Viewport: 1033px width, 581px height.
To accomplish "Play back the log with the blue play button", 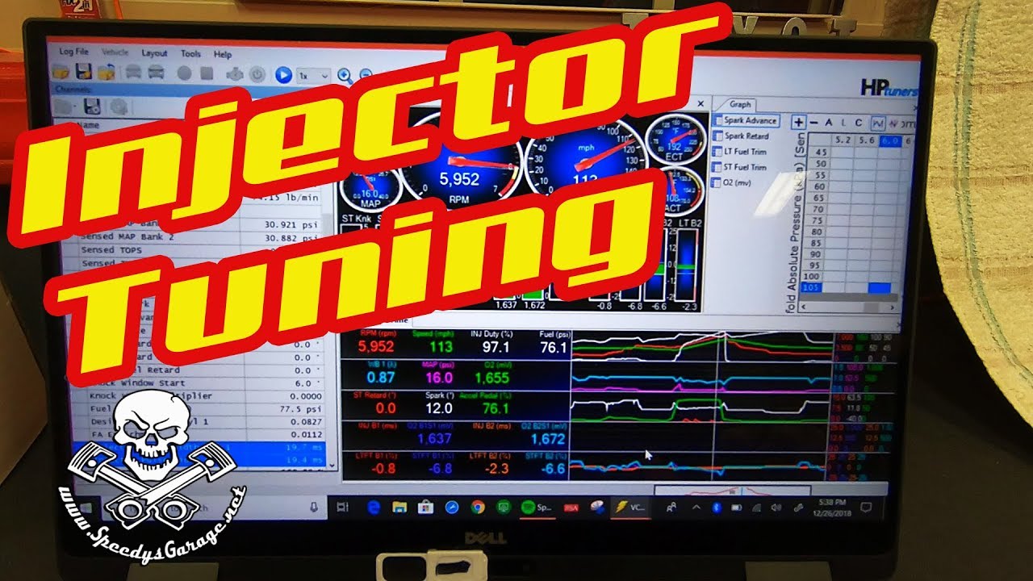I will [x=283, y=75].
